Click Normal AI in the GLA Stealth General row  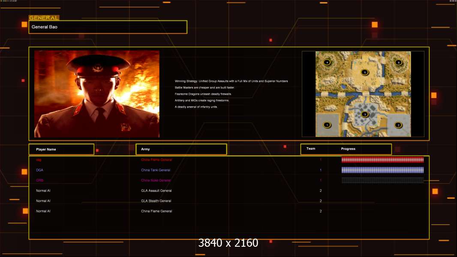(43, 201)
